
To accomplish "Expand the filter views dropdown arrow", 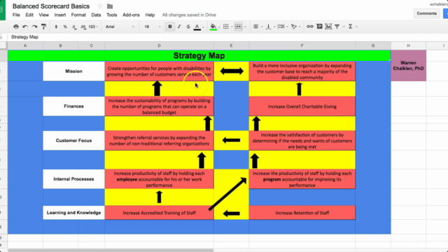I will (x=344, y=27).
